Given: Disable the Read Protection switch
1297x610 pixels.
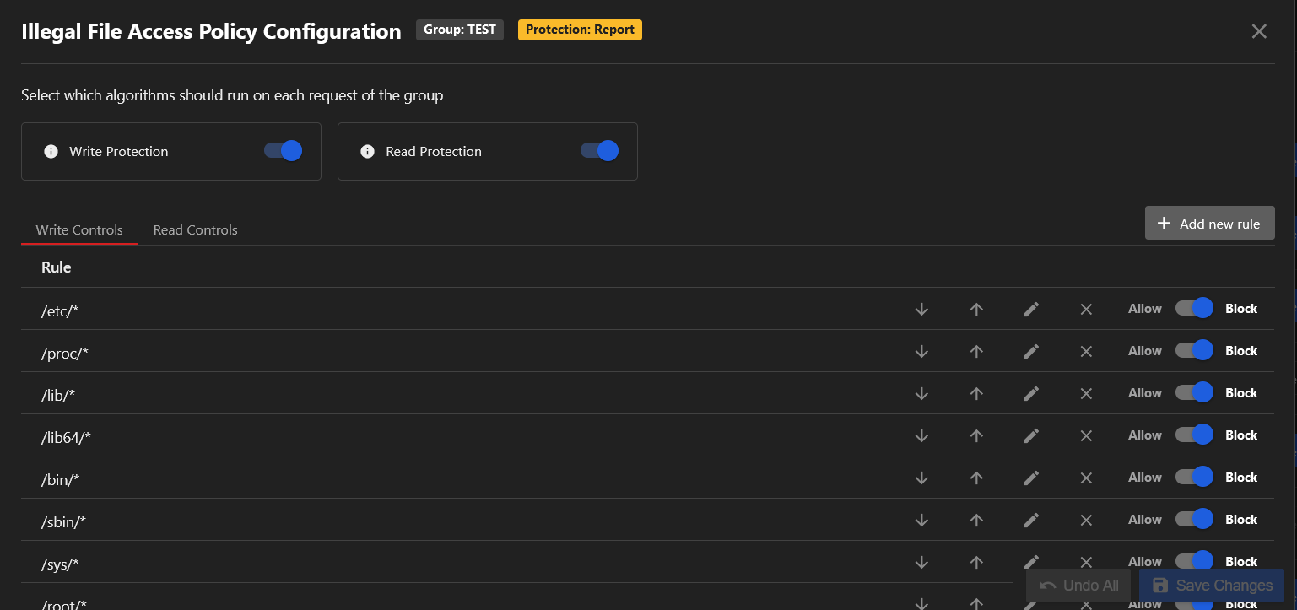Looking at the screenshot, I should (x=599, y=151).
